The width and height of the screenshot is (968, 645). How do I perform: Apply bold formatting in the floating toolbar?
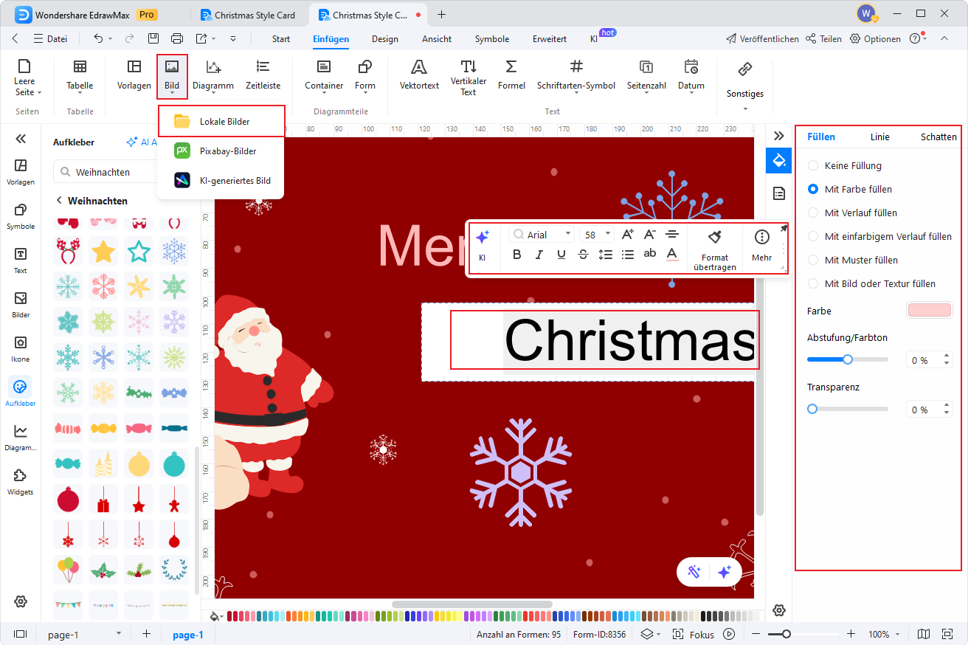[516, 254]
